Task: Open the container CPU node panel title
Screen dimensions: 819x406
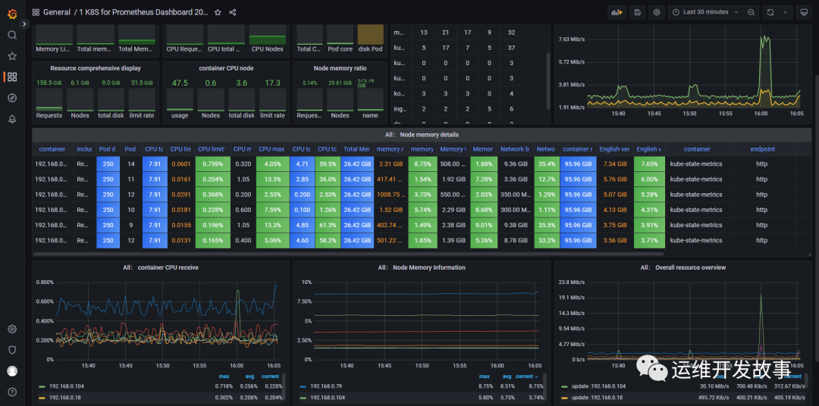Action: coord(226,68)
